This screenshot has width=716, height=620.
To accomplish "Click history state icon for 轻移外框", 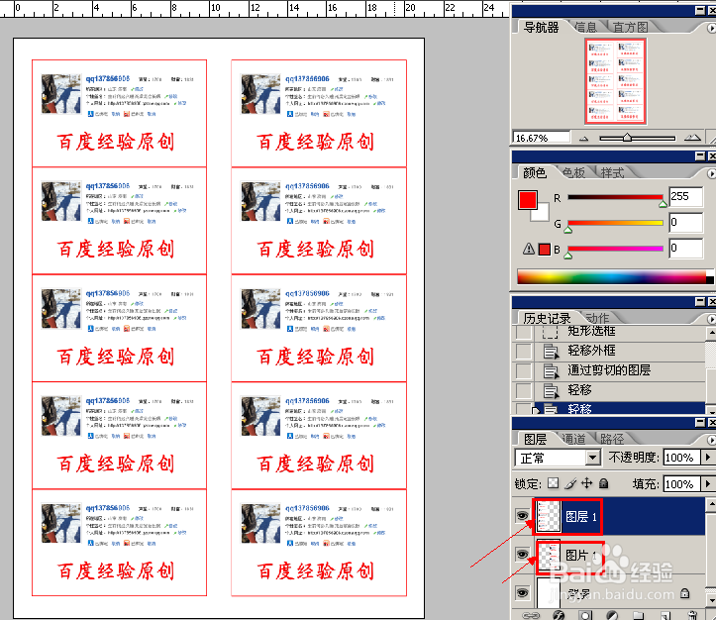I will 551,351.
